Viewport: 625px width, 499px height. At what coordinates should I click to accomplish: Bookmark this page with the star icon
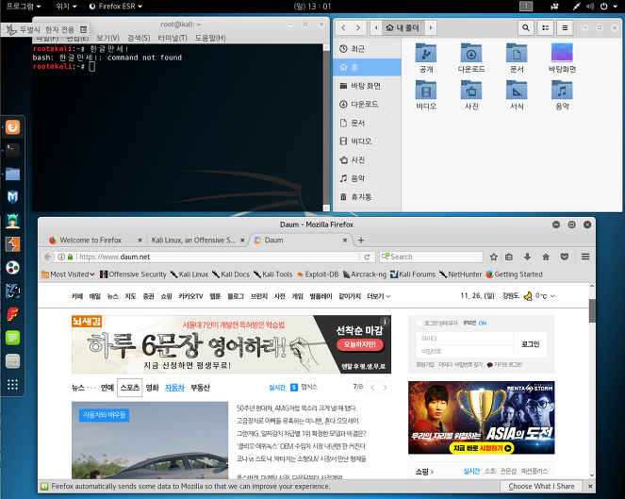(493, 257)
